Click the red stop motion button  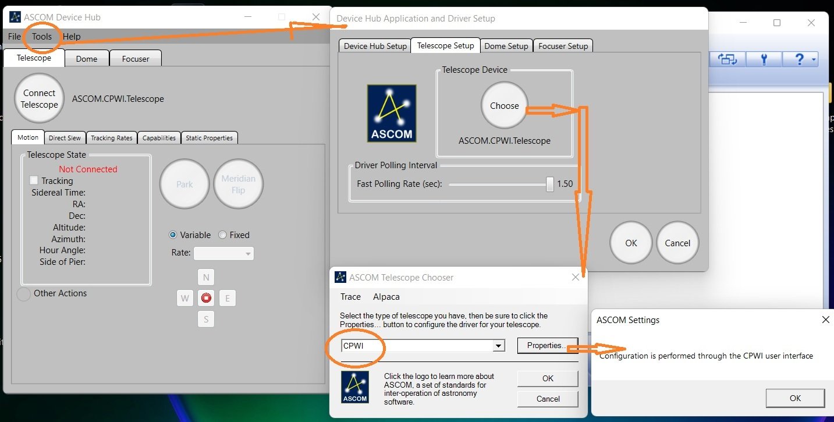tap(206, 298)
